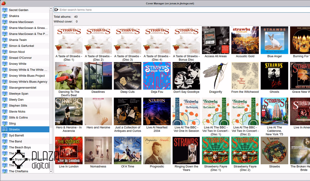Click the artist list scrollbar up arrow

[51, 9]
